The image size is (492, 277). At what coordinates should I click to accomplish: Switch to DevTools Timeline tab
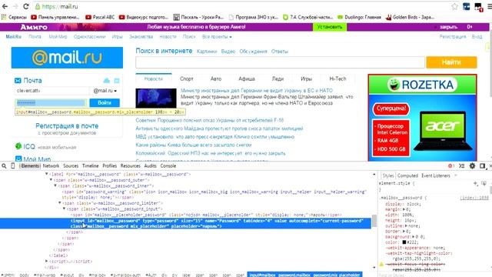coord(91,166)
